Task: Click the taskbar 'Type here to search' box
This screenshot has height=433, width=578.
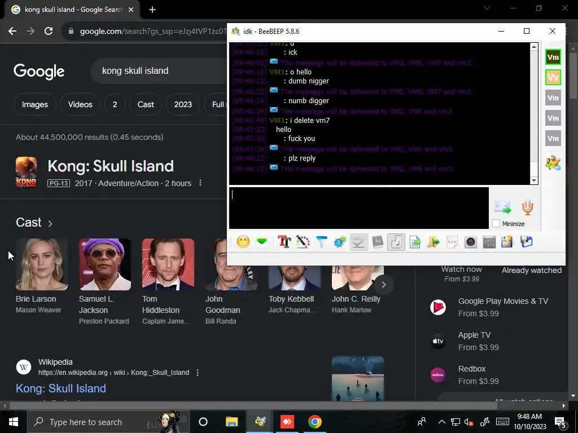Action: [x=108, y=422]
